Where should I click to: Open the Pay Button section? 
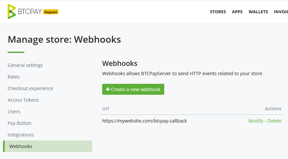click(x=20, y=123)
